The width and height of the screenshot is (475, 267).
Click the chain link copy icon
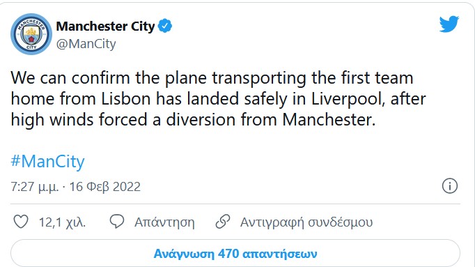click(223, 222)
